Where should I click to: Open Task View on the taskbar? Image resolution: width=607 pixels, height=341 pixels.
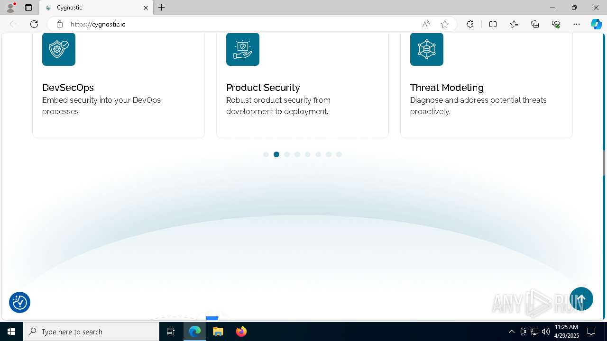pos(171,332)
